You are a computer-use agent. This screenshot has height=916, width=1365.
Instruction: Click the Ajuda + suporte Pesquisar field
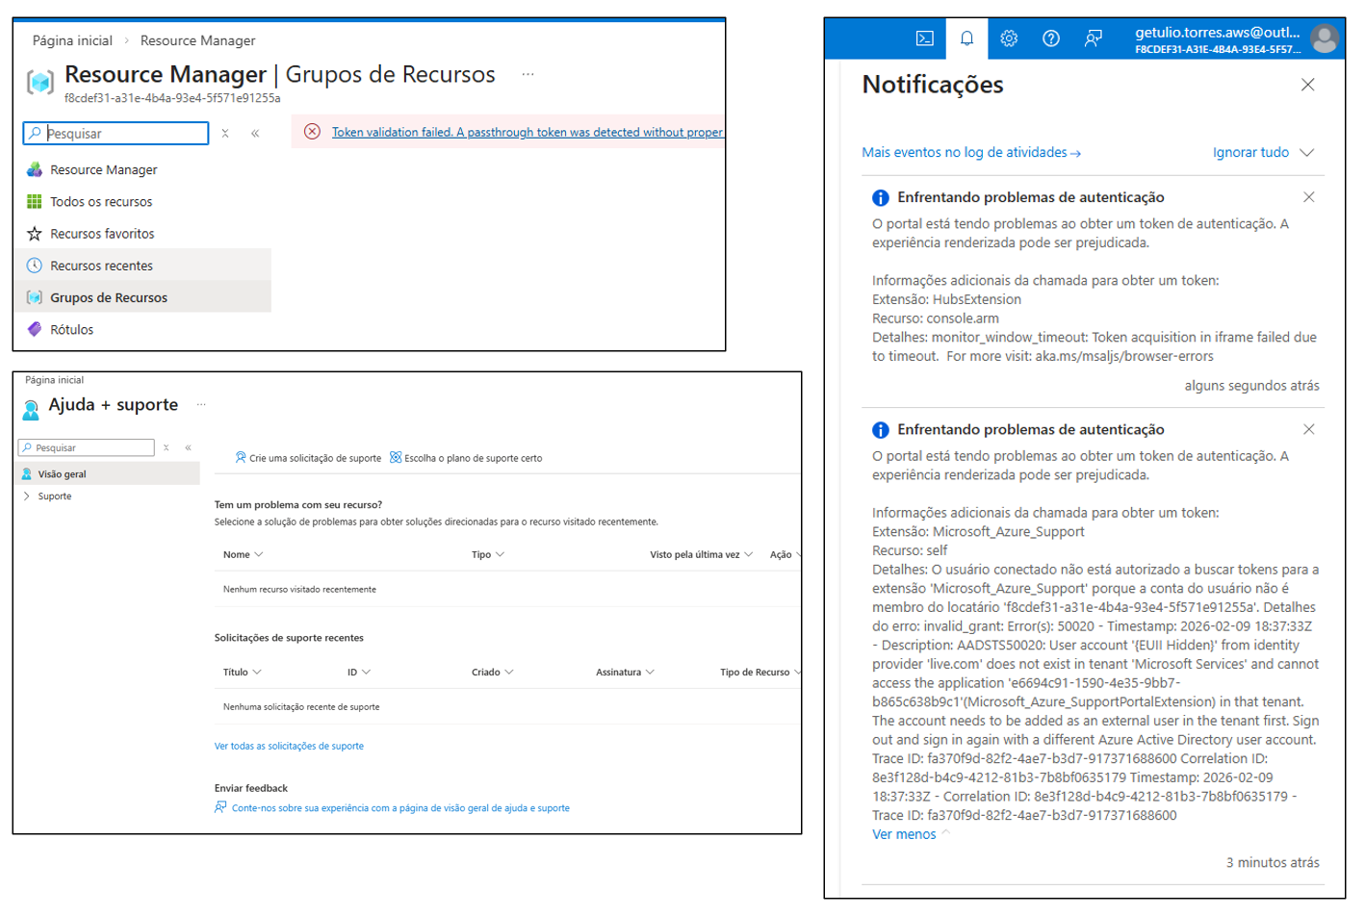[x=87, y=447]
